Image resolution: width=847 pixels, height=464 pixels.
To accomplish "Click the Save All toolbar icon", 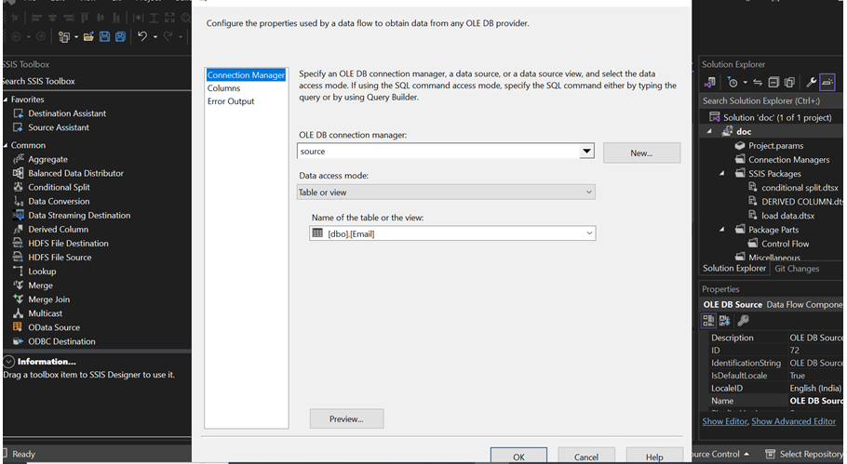I will 121,36.
